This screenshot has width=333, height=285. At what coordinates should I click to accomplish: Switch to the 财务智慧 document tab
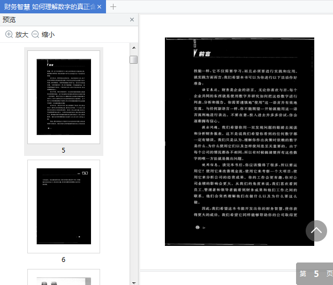tap(50, 7)
